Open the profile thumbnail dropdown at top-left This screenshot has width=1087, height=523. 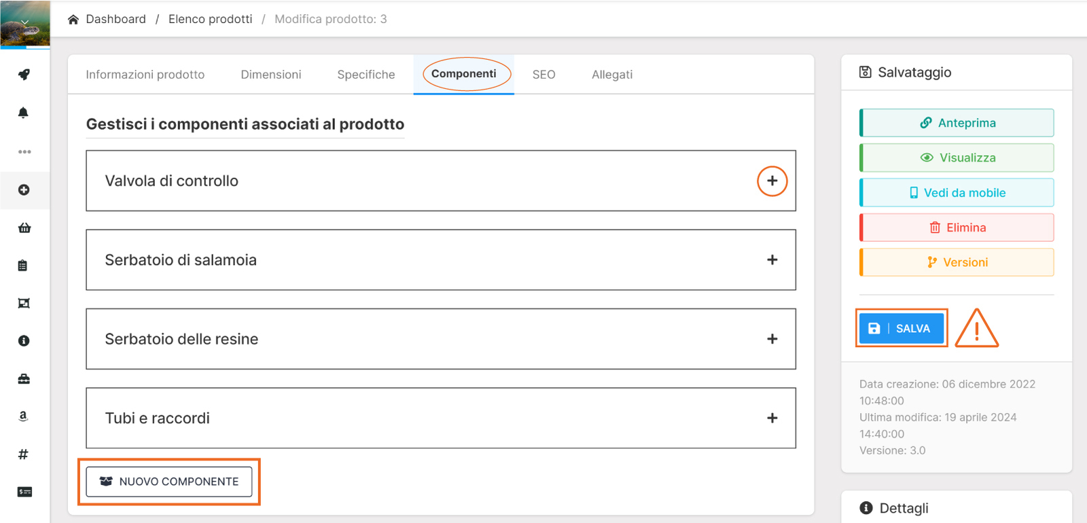pyautogui.click(x=25, y=24)
